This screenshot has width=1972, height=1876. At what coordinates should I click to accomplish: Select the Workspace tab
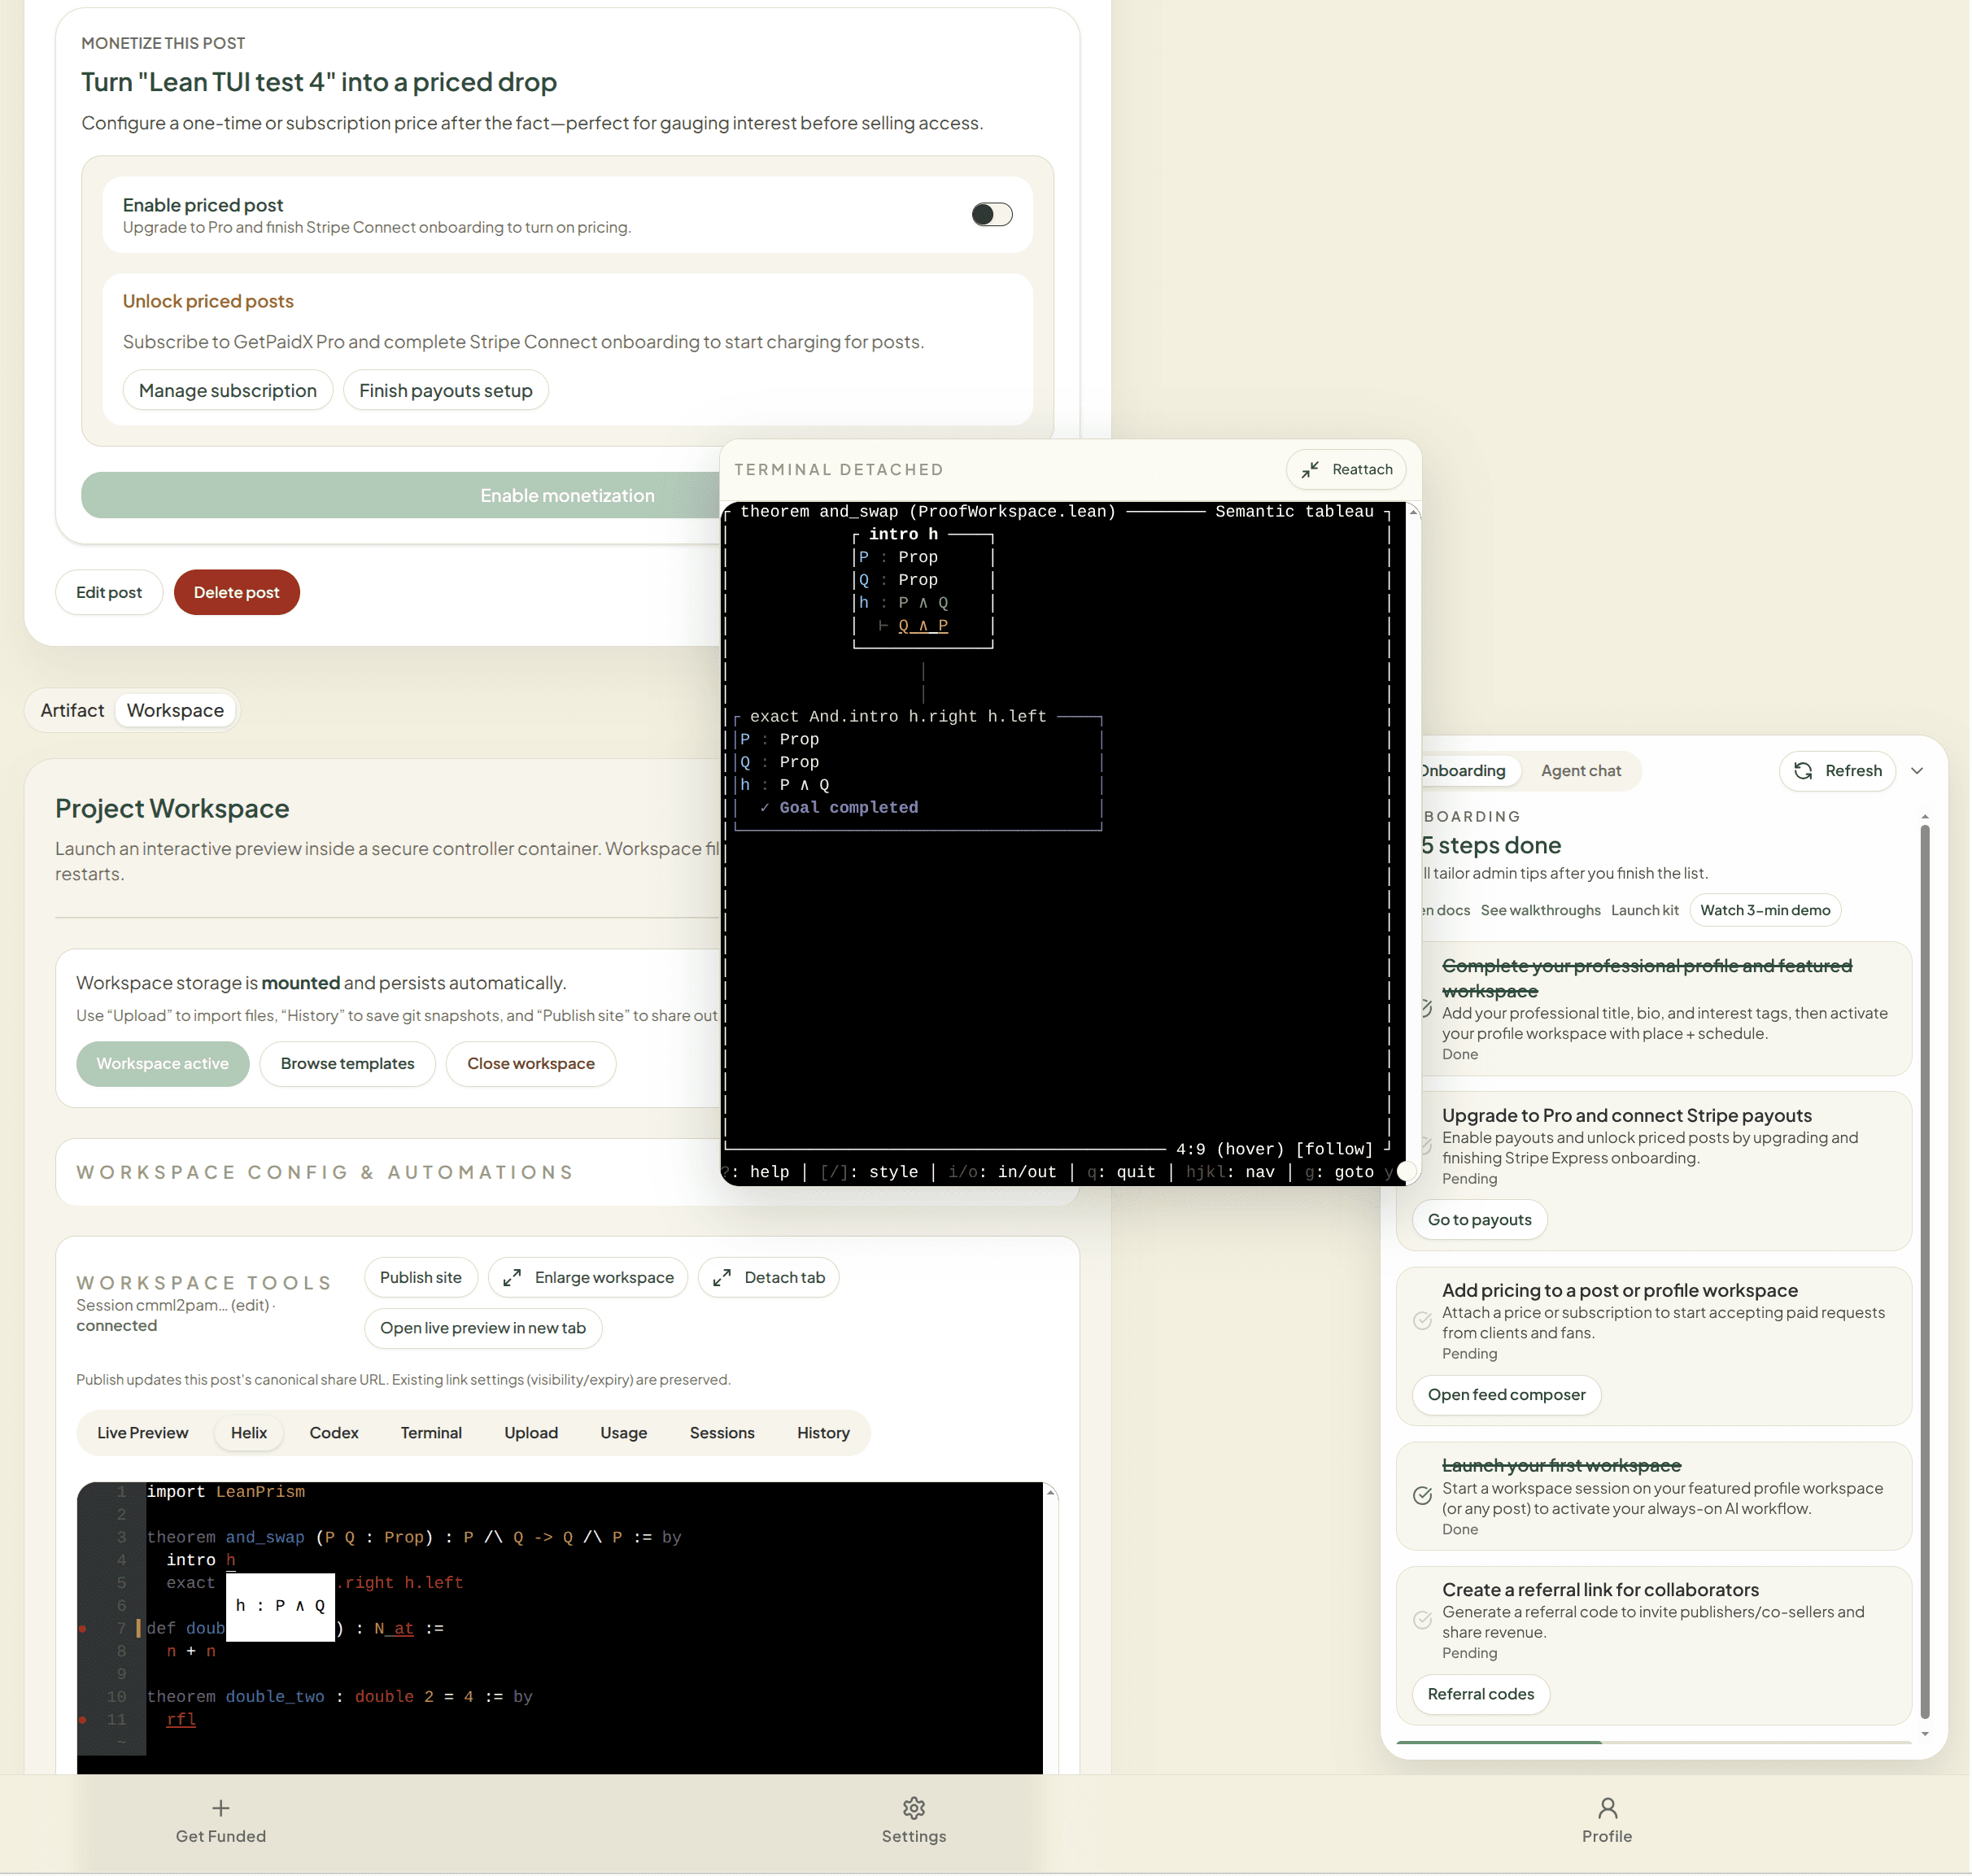tap(175, 710)
